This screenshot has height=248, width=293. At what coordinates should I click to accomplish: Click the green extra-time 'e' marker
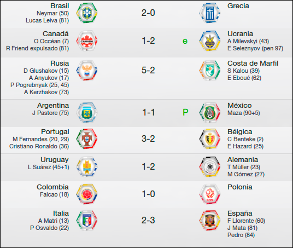[185, 41]
